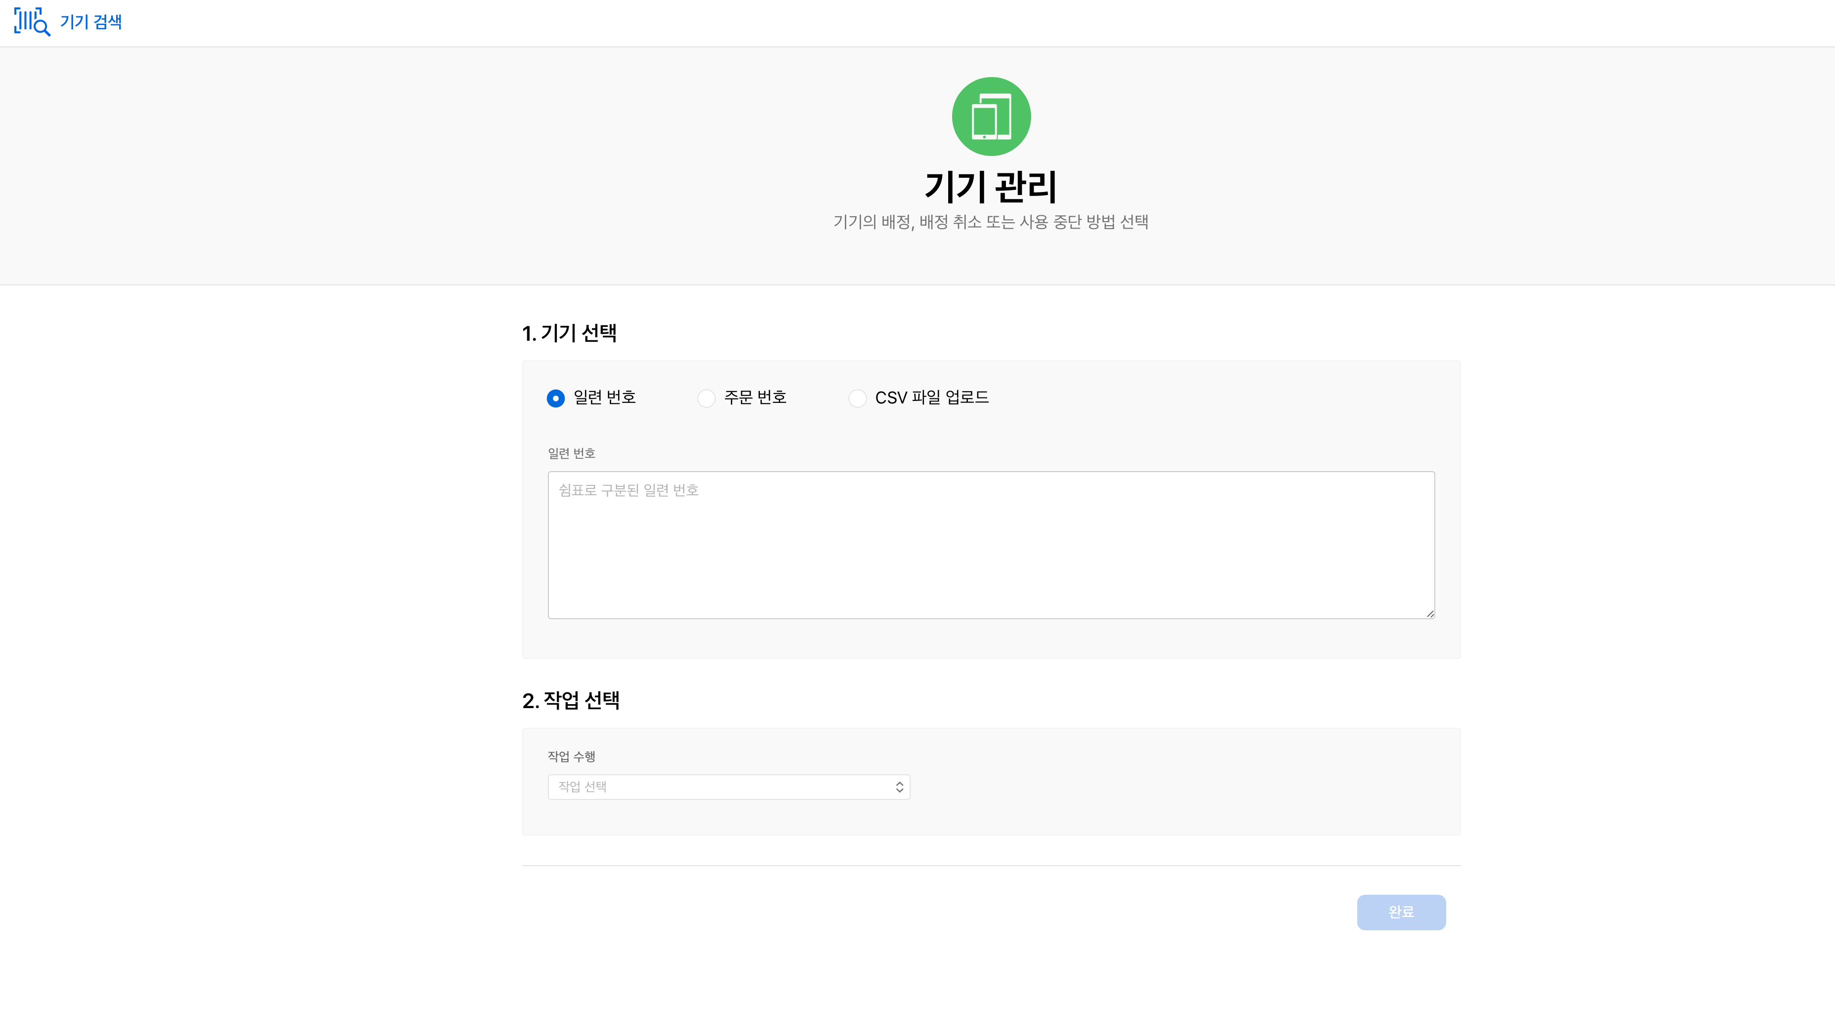Click the green device management icon
This screenshot has width=1835, height=1035.
click(x=991, y=116)
